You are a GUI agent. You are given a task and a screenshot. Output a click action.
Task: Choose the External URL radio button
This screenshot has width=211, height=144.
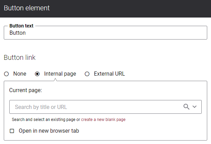(87, 74)
